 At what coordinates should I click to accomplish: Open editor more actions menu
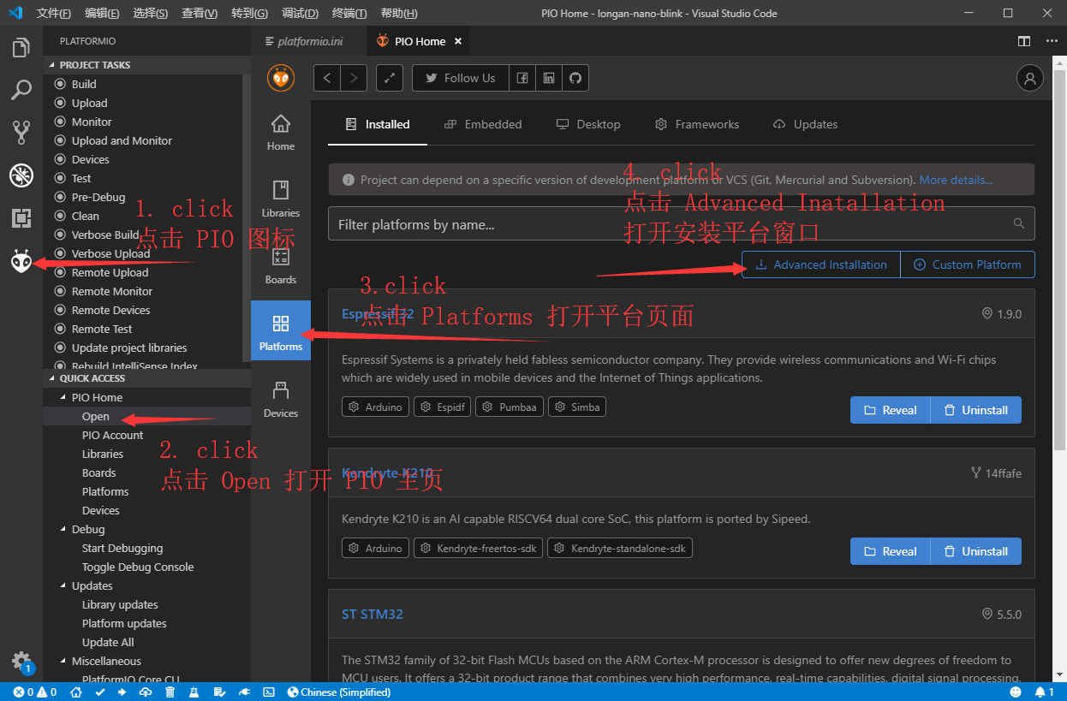pyautogui.click(x=1052, y=41)
